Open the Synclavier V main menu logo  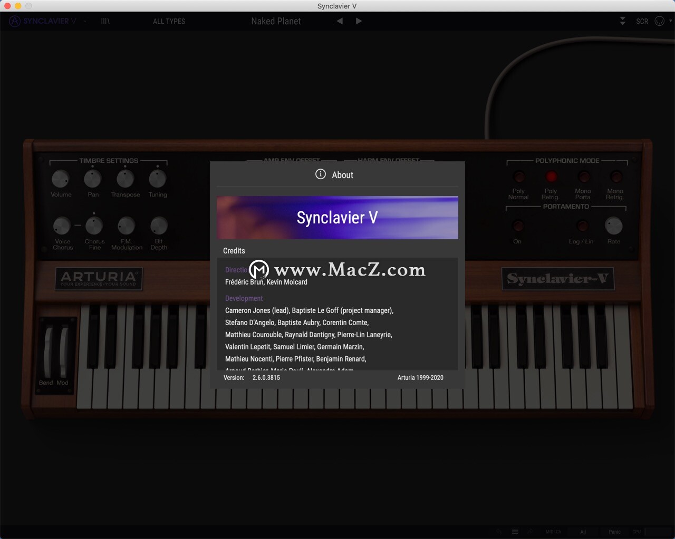tap(43, 21)
